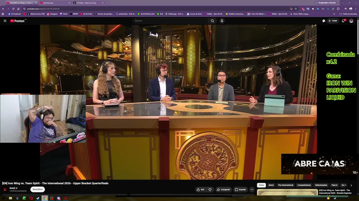Screen dimensions: 359x201
Task: Show more filter chips with right arrow
Action: coord(351,185)
